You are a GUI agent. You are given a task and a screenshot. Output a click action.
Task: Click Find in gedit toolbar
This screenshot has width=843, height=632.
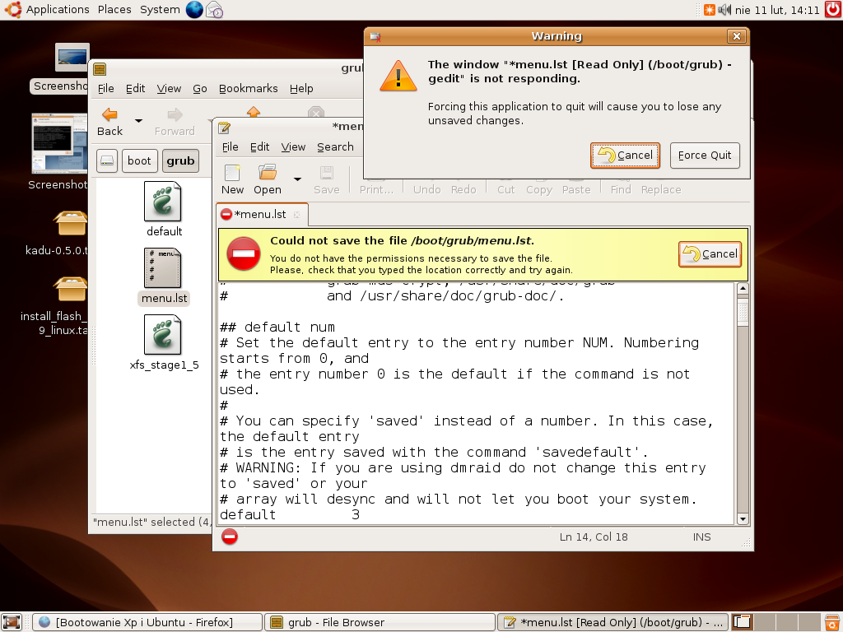(x=621, y=189)
